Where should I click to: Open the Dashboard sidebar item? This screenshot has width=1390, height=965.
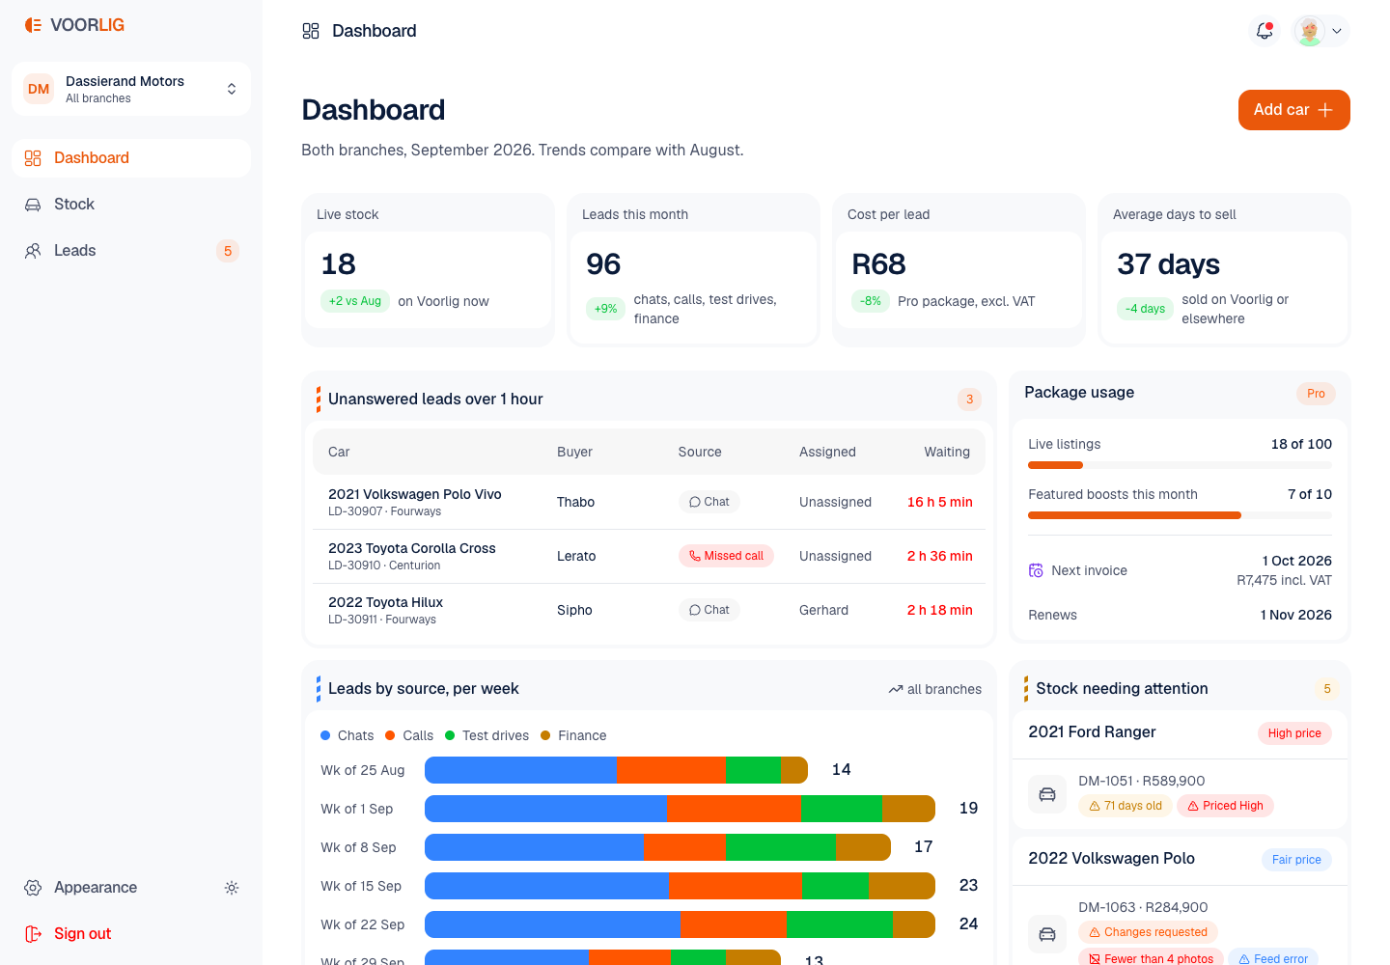pyautogui.click(x=131, y=158)
